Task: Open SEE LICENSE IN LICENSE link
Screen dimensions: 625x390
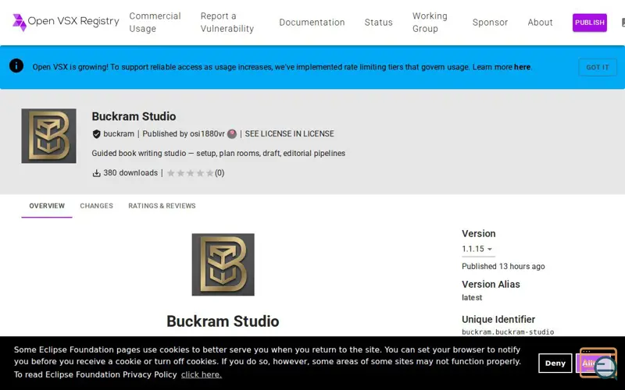Action: (289, 133)
